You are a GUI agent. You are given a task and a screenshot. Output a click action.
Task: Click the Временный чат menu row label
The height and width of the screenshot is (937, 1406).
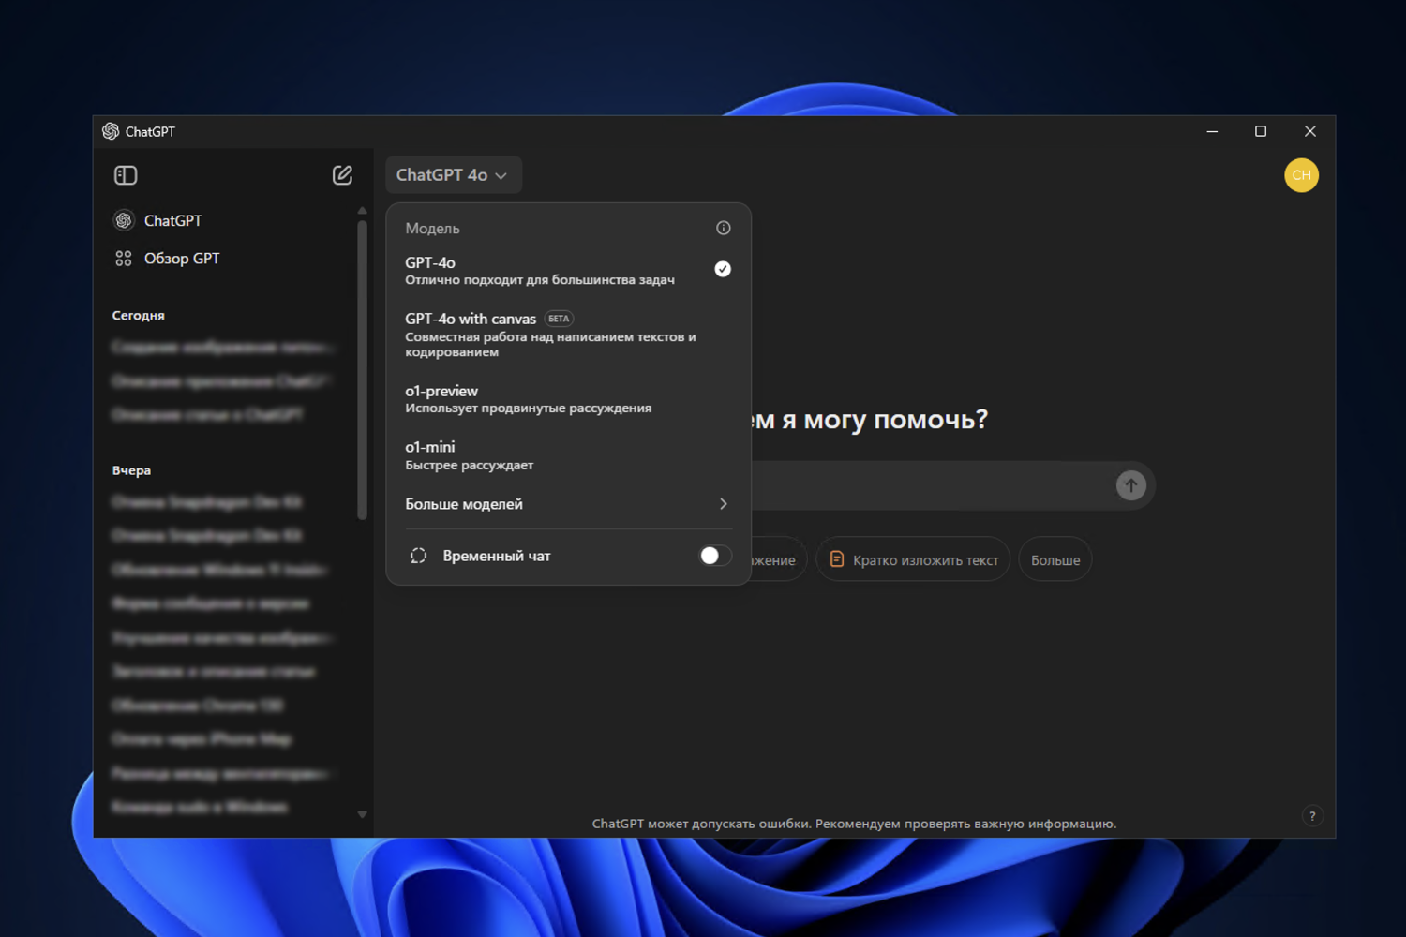point(497,556)
